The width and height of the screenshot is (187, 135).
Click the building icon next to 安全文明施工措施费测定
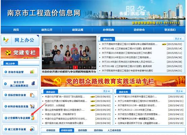(x=33, y=83)
